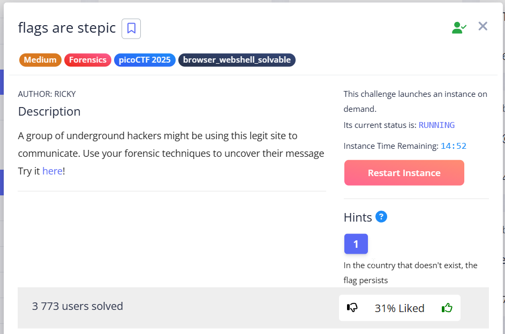
Task: Click the Hints question mark icon
Action: click(381, 217)
